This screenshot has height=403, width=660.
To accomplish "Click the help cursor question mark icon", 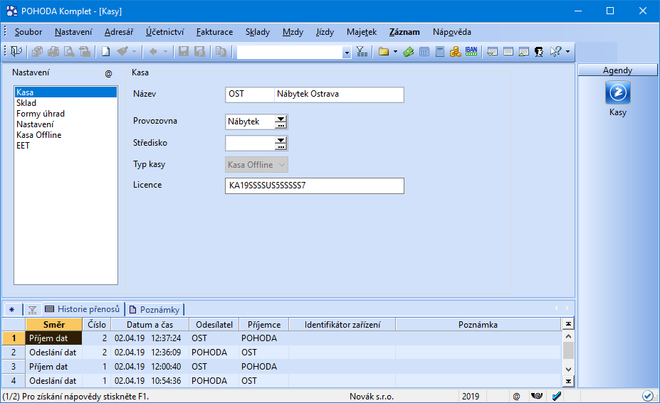I will [x=555, y=52].
